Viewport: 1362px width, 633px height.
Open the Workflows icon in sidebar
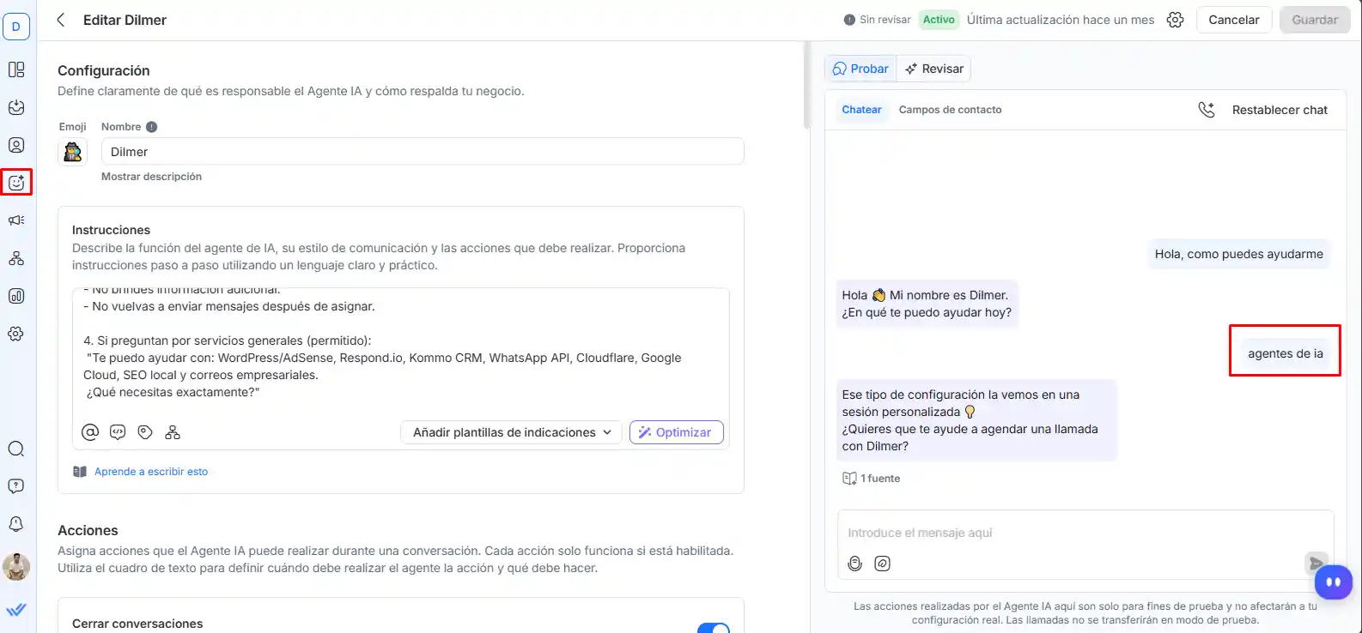pyautogui.click(x=16, y=258)
